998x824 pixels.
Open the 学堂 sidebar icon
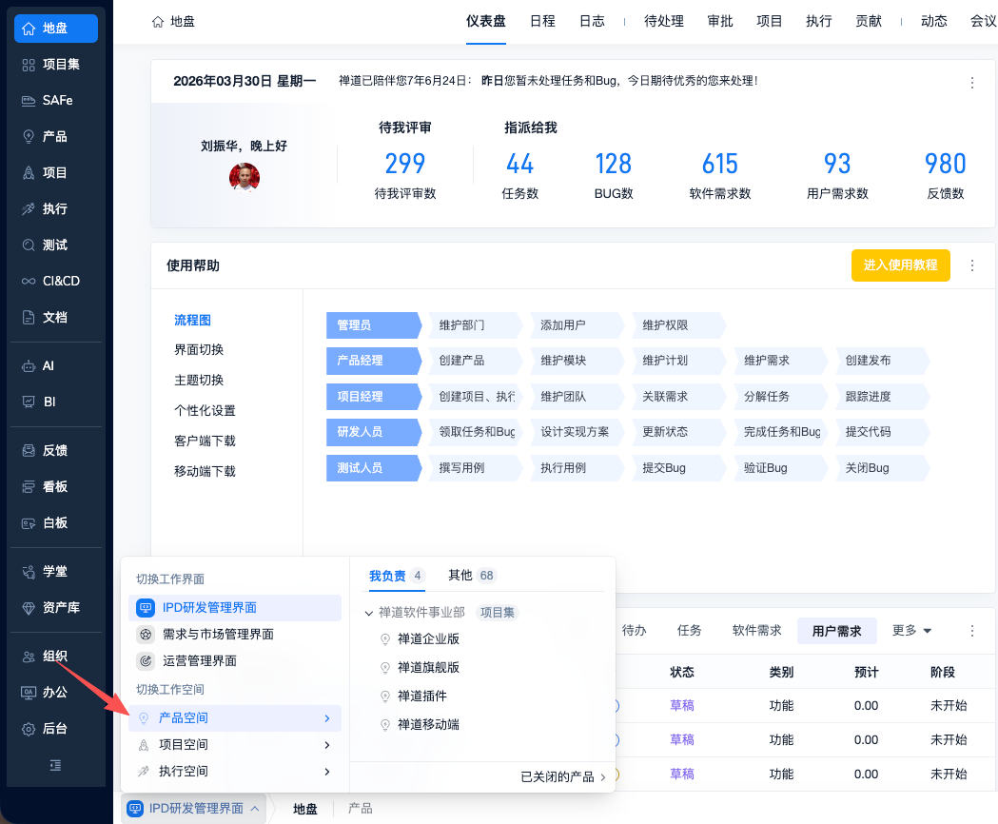29,572
